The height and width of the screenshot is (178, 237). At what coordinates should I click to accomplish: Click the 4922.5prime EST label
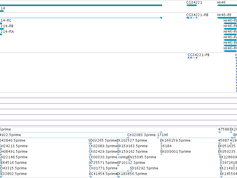point(10,135)
